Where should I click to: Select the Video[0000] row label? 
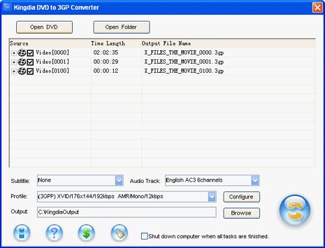pyautogui.click(x=53, y=53)
